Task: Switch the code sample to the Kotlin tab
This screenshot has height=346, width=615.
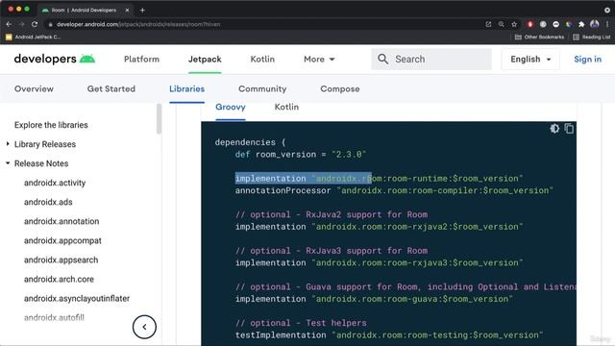Action: 286,107
